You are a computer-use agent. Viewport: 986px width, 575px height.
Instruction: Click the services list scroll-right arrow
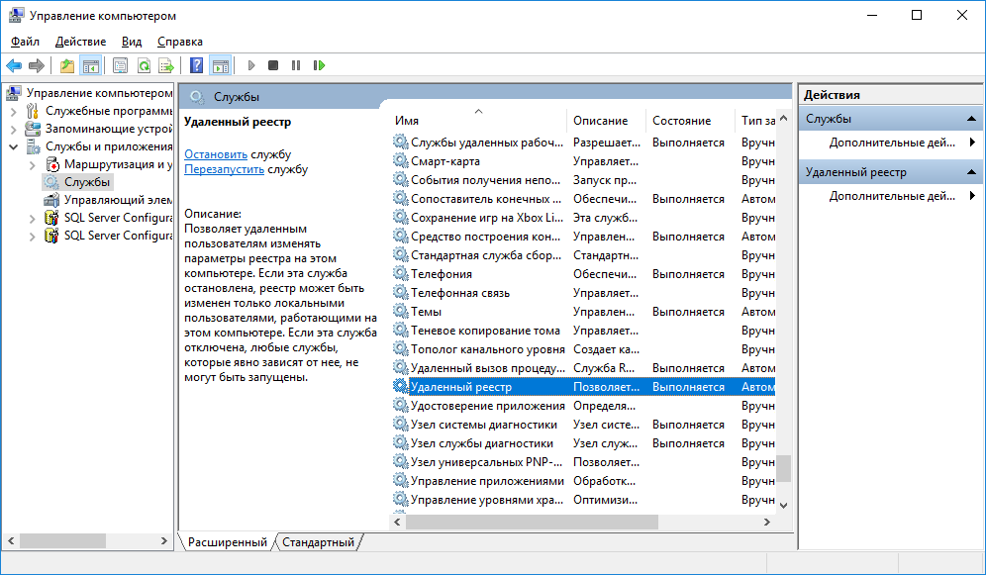pos(766,522)
